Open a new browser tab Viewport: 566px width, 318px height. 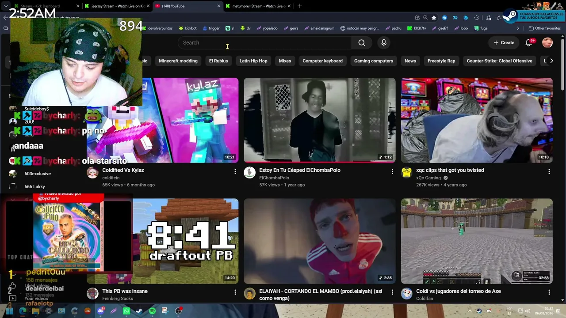300,6
